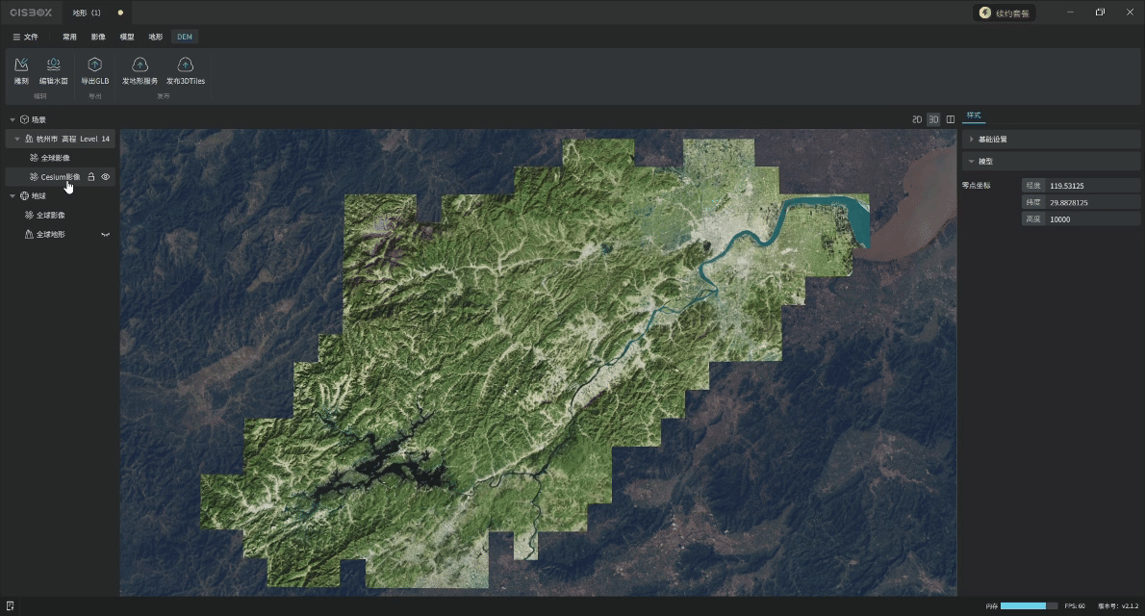Click the 经度 longitude input field

(1093, 185)
